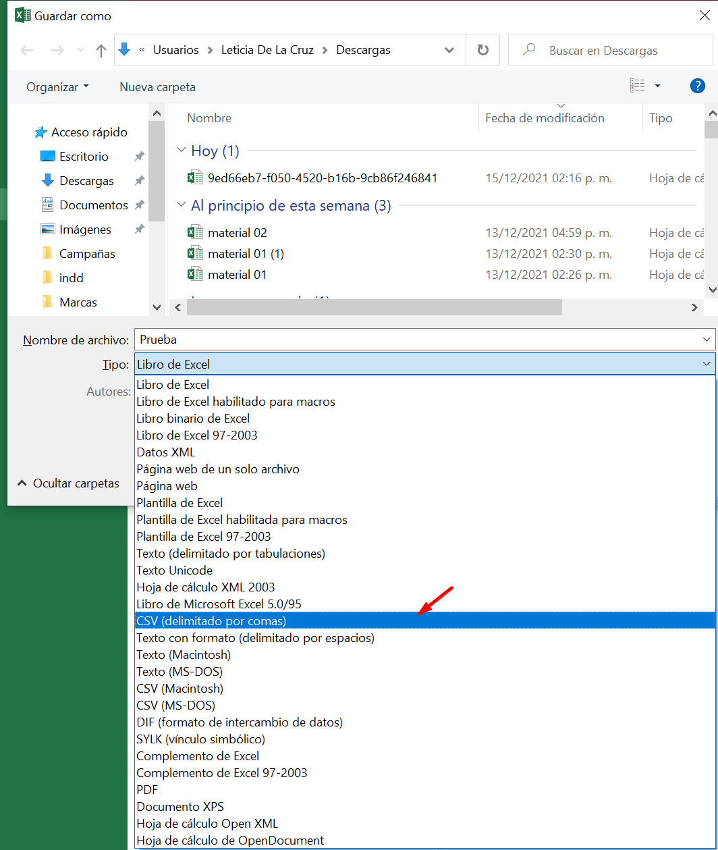Screen dimensions: 718x850
Task: Choose Página web de un solo archivo
Action: coord(425,469)
